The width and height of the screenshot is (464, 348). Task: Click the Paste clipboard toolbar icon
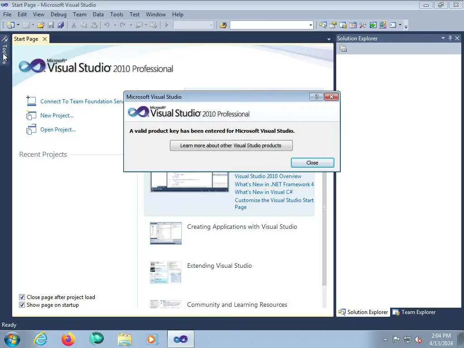click(x=94, y=25)
